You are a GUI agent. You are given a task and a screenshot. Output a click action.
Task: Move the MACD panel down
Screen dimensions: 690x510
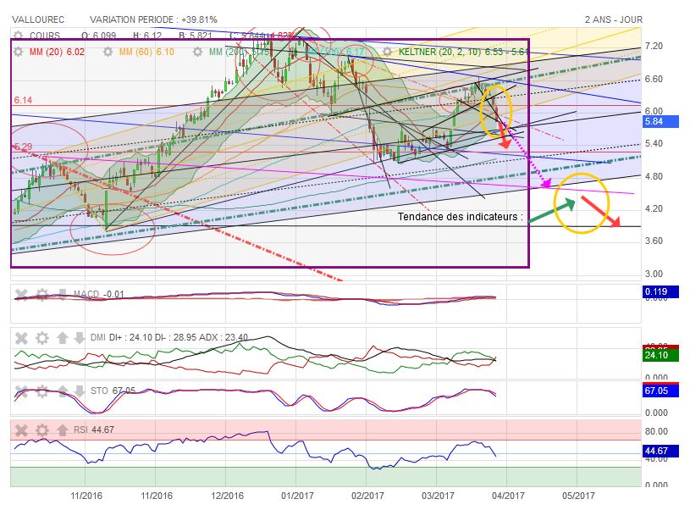click(x=62, y=294)
